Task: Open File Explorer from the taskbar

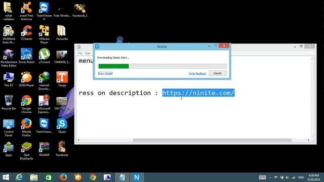Action: pos(34,177)
